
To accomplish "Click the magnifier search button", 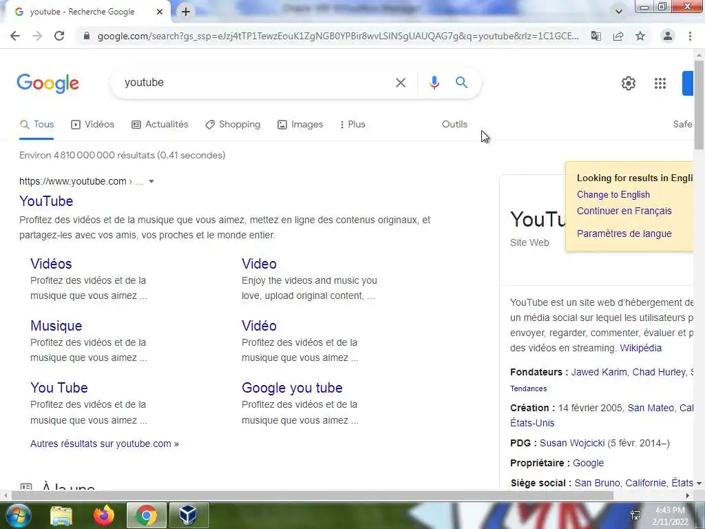I will coord(462,83).
